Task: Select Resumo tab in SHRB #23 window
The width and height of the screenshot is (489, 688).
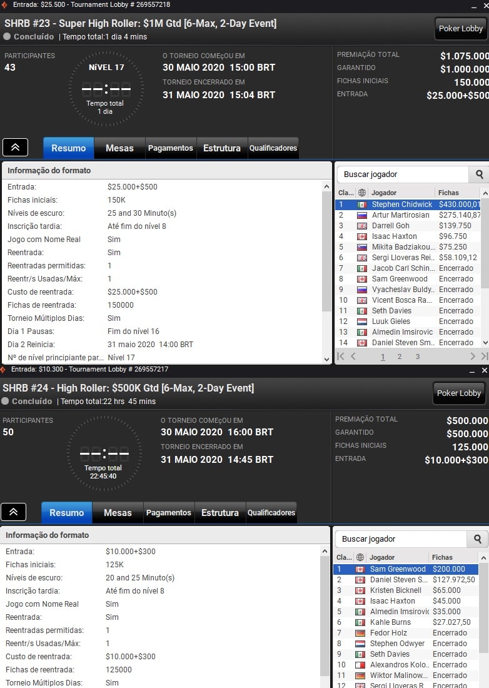Action: point(68,148)
